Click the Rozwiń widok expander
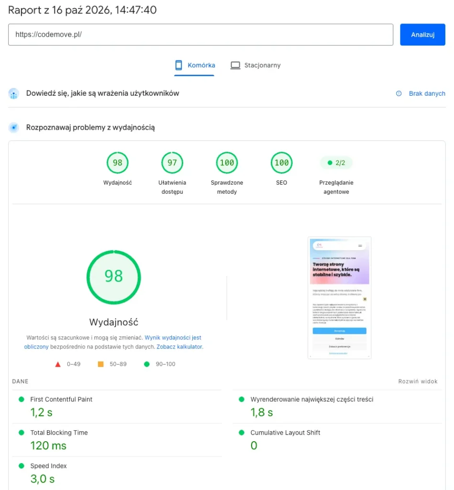The width and height of the screenshot is (454, 490). click(x=418, y=381)
